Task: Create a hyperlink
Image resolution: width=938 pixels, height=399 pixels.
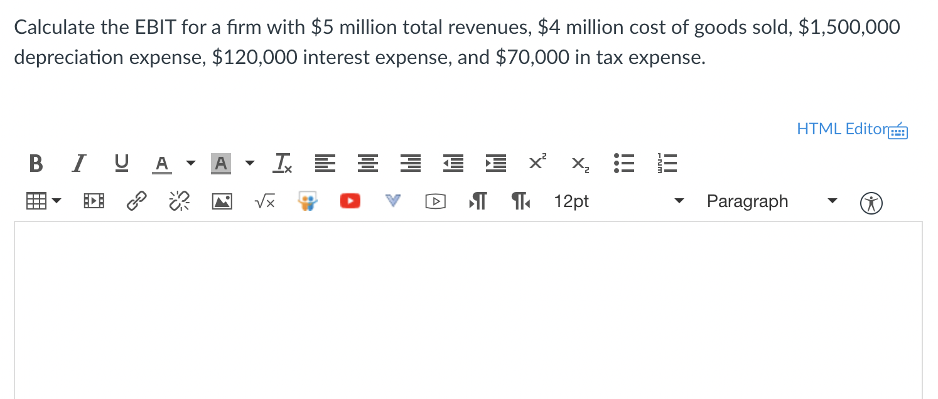Action: (136, 201)
